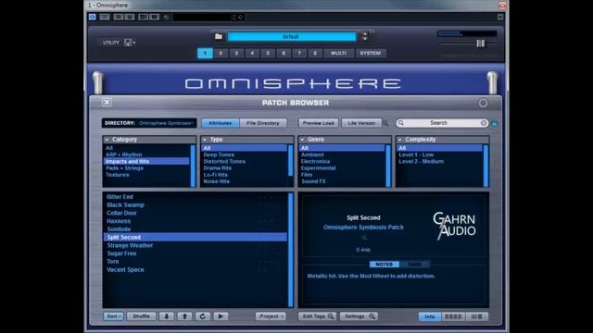Select the TAGS tab beside NOTES
Viewport: 593px width, 333px height.
click(414, 265)
